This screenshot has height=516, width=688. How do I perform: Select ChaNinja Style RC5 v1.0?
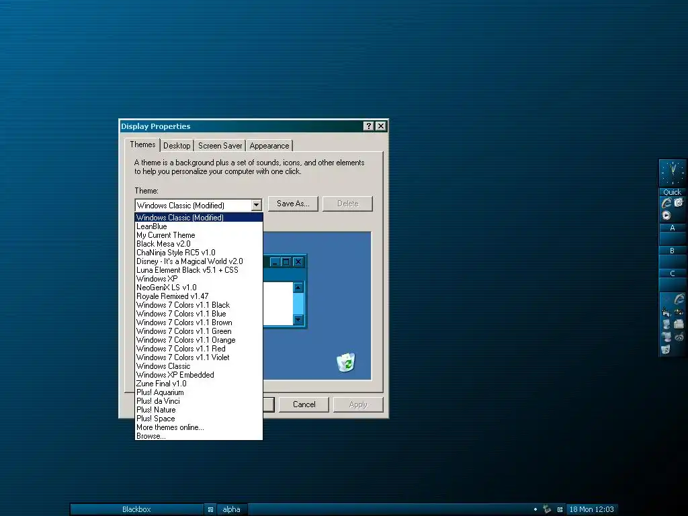[199, 253]
